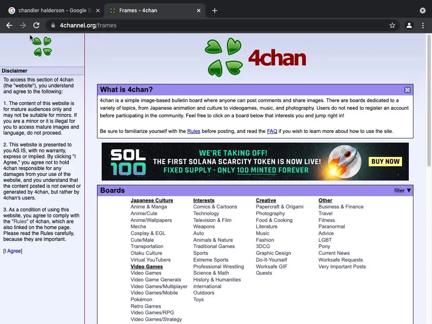Expand the Boards filter dropdown

click(402, 190)
